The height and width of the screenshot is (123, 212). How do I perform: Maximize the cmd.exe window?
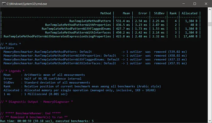(195, 4)
